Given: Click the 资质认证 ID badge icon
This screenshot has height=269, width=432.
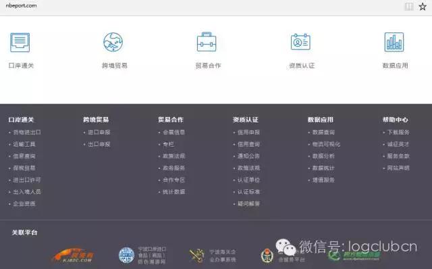Looking at the screenshot, I should point(300,42).
